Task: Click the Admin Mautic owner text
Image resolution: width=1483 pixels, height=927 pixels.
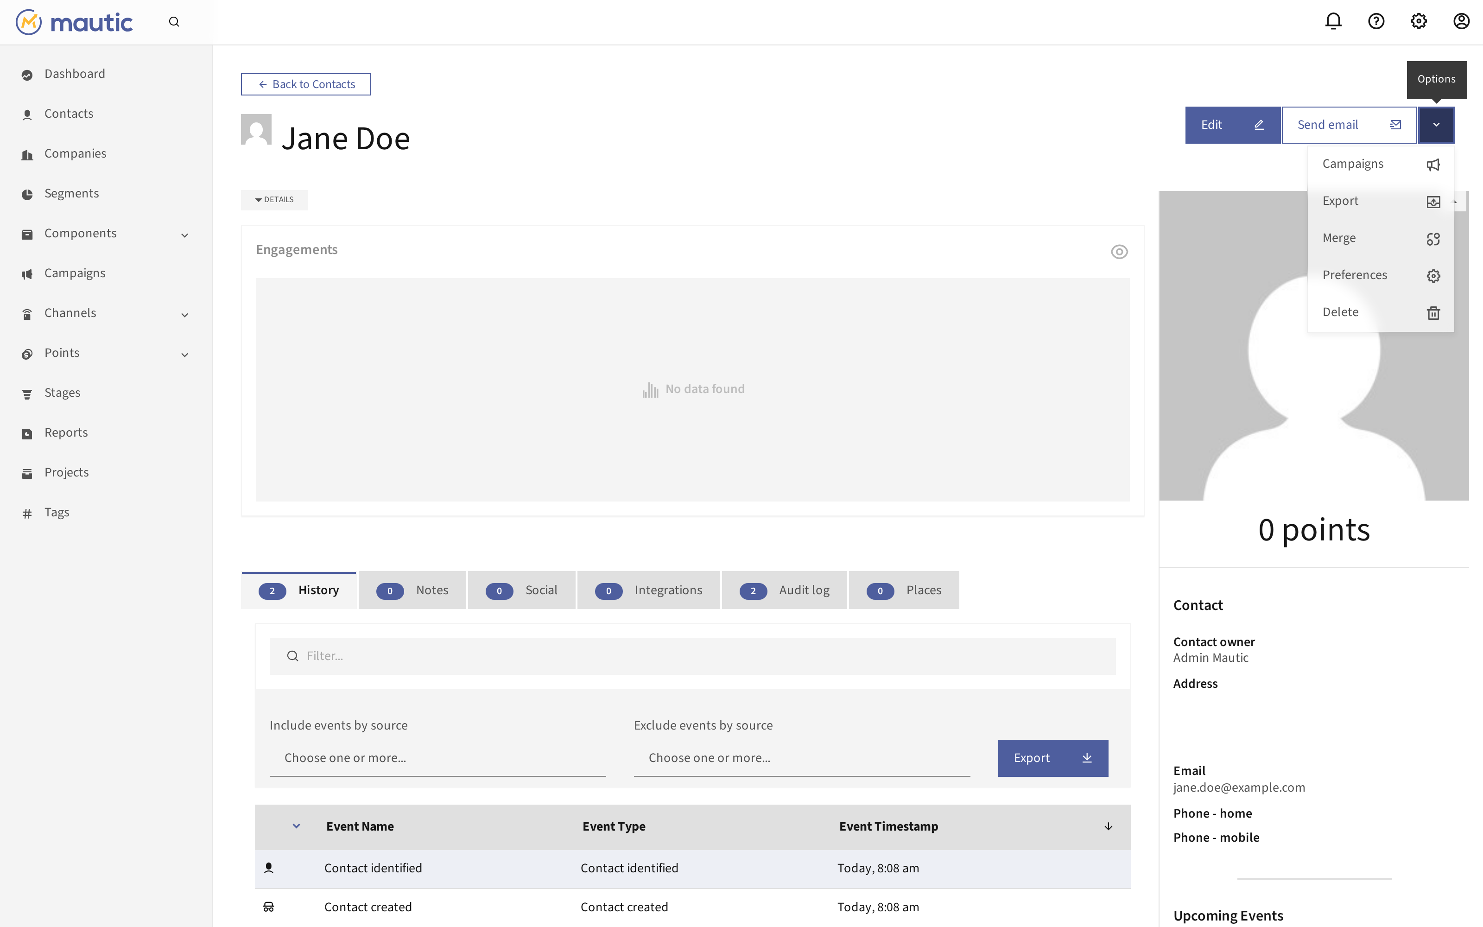Action: click(x=1211, y=658)
